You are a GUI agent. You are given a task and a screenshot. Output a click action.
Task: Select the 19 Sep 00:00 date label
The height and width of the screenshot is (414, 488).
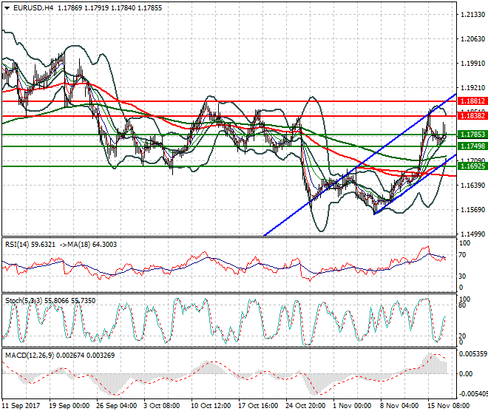[x=69, y=406]
